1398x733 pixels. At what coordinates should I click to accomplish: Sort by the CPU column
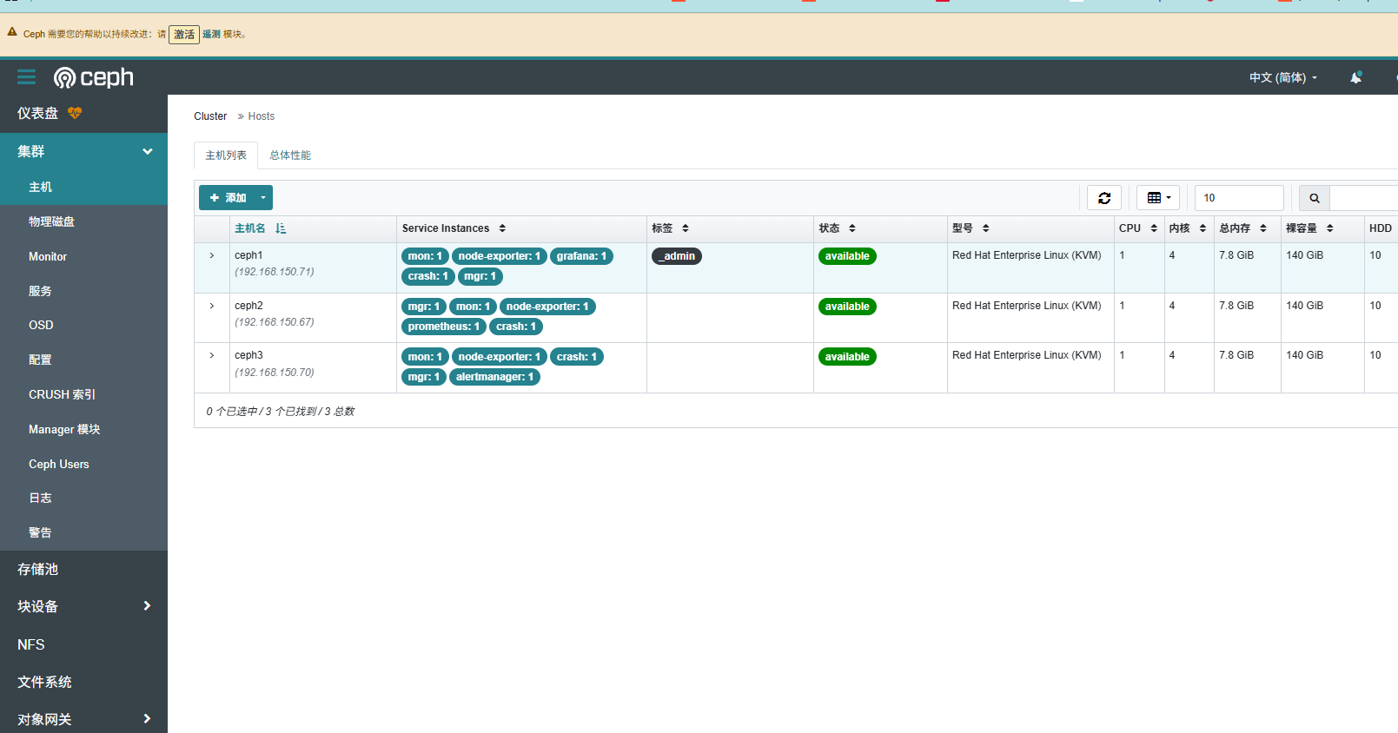tap(1154, 228)
